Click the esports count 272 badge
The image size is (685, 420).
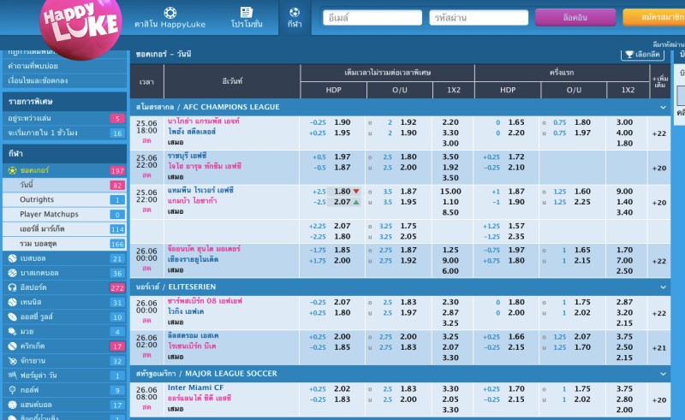coord(117,287)
